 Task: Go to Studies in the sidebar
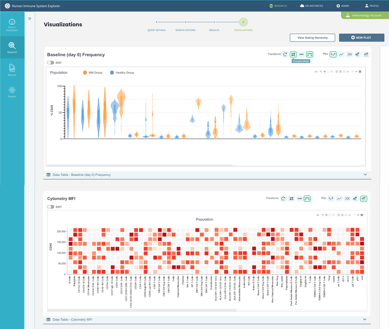click(x=12, y=92)
